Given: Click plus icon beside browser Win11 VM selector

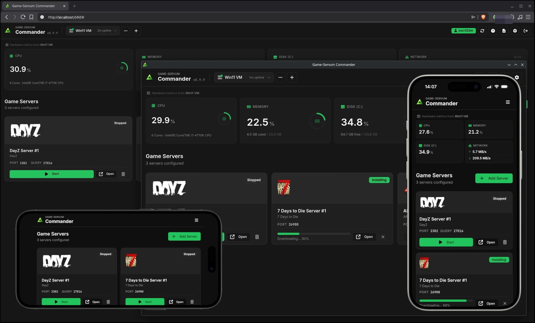Looking at the screenshot, I should pyautogui.click(x=136, y=31).
